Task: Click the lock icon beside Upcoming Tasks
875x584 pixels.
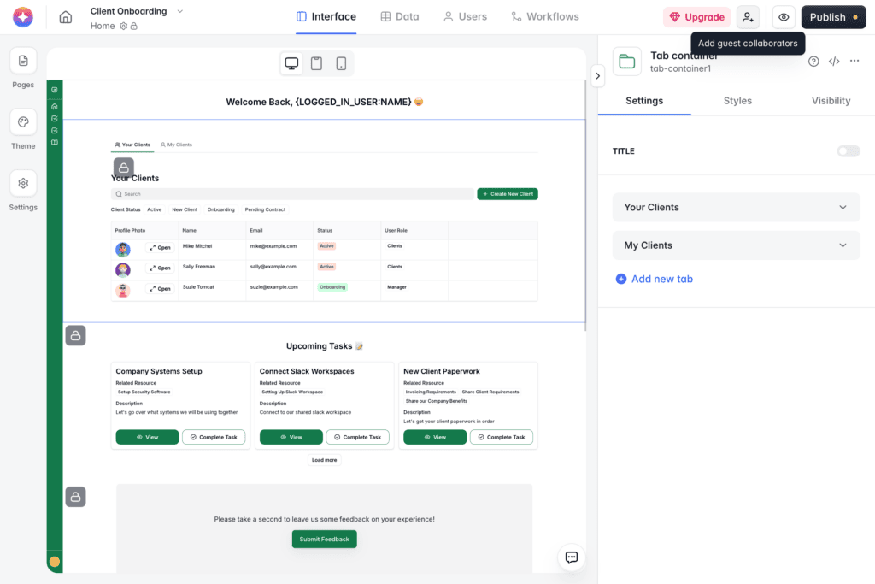Action: (x=75, y=335)
